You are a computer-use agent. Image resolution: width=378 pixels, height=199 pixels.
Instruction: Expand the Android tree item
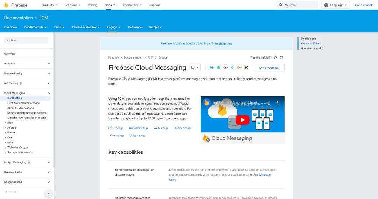tap(5, 128)
